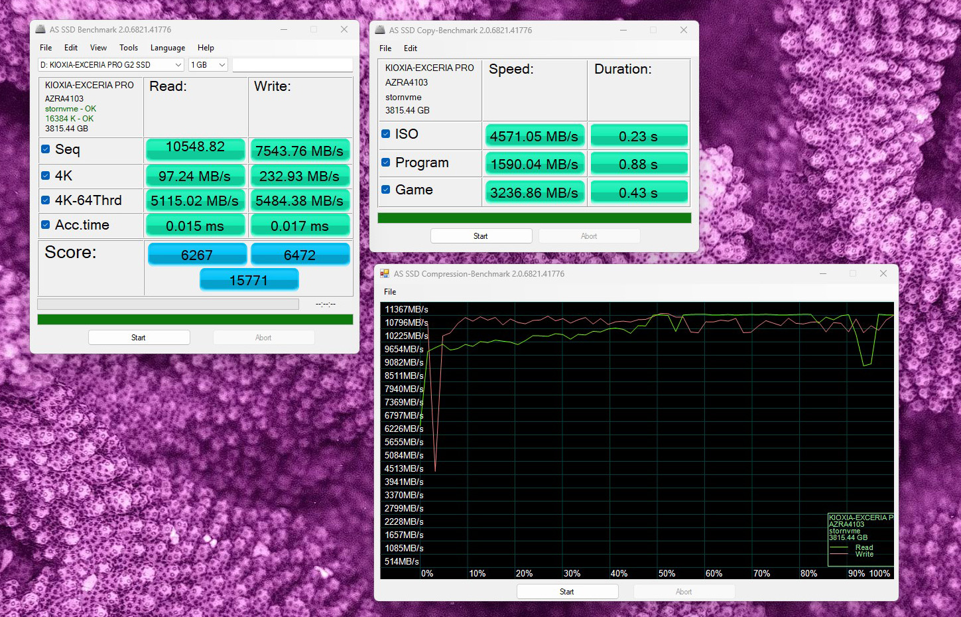Start the Copy-Benchmark test
This screenshot has width=961, height=617.
[481, 236]
